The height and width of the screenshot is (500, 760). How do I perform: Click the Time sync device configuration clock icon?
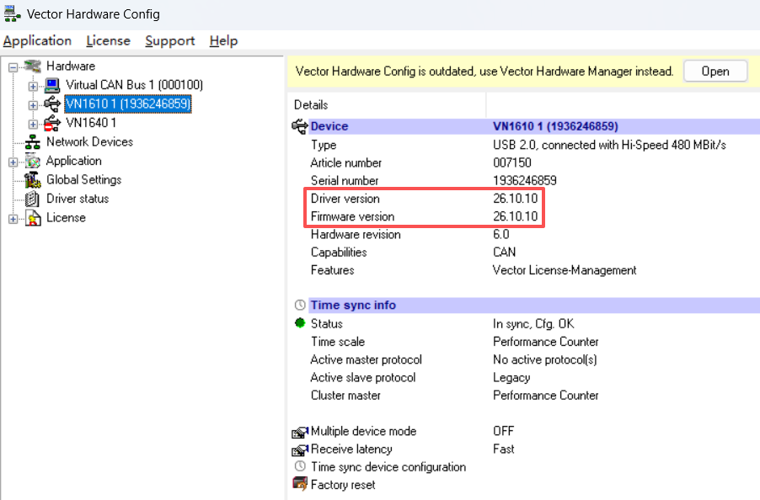click(x=300, y=466)
